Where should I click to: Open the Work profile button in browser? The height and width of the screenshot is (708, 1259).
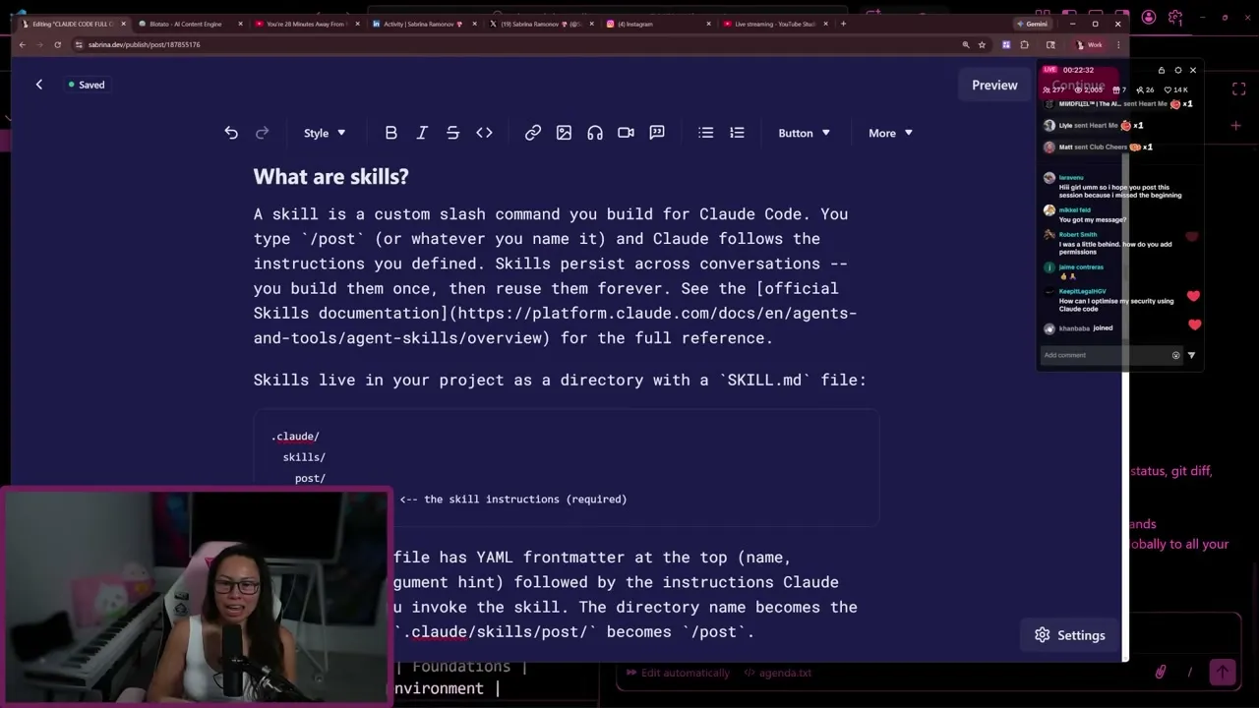click(x=1089, y=44)
